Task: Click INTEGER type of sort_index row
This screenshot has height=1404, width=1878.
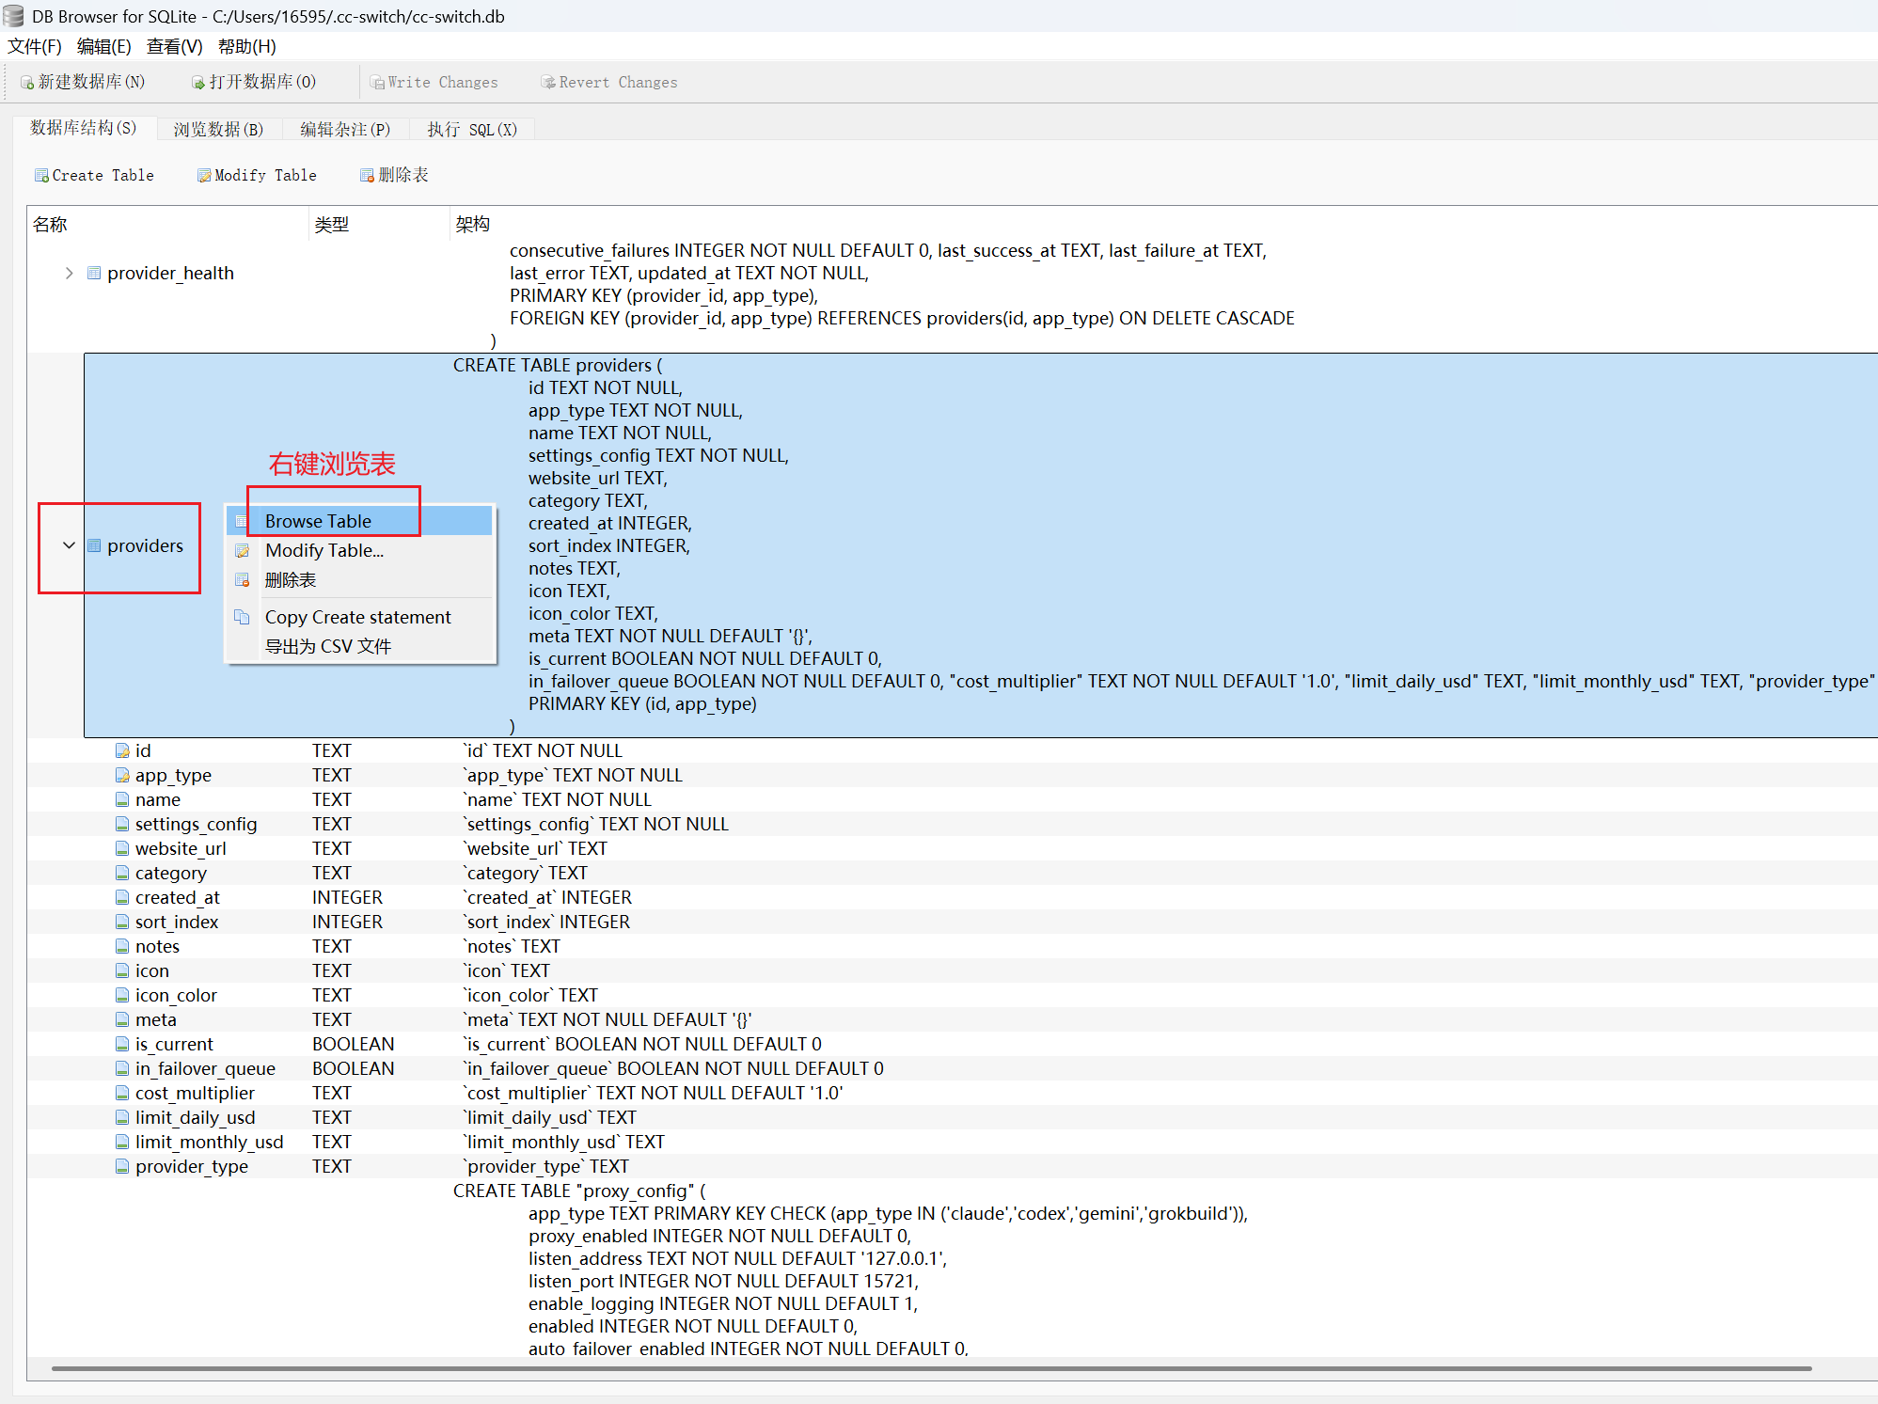Action: [x=347, y=922]
